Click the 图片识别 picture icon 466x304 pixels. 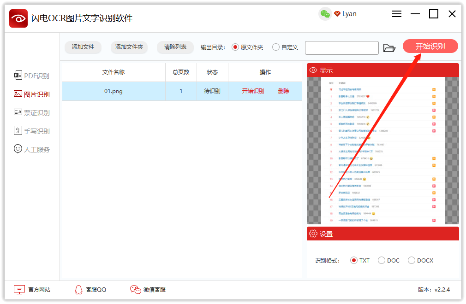(x=18, y=94)
